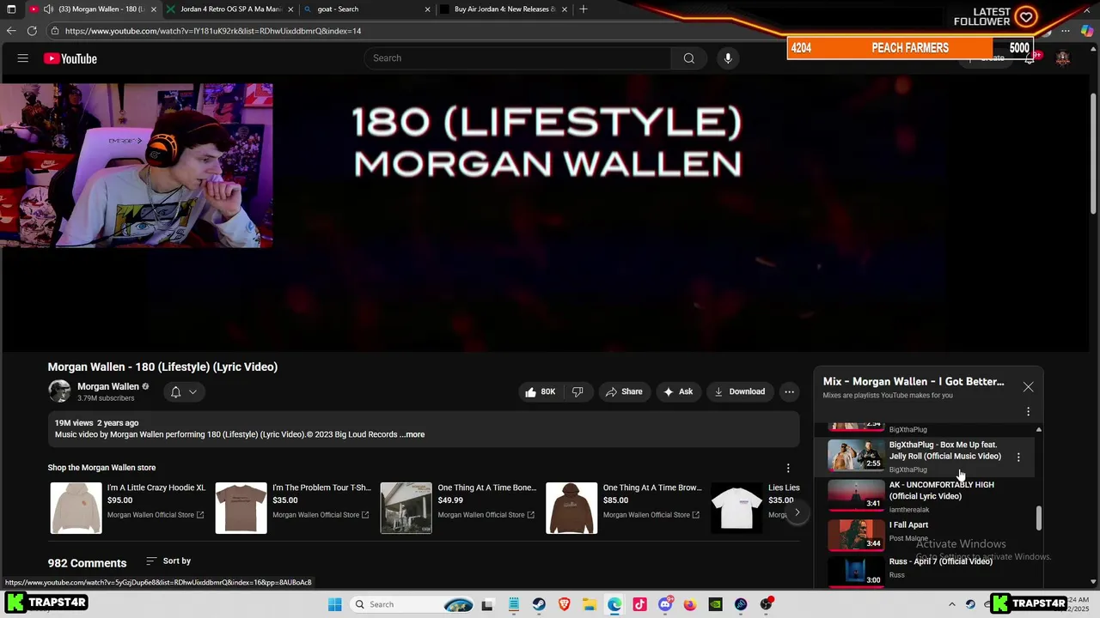Viewport: 1100px width, 618px height.
Task: View site info lock icon
Action: coord(55,31)
